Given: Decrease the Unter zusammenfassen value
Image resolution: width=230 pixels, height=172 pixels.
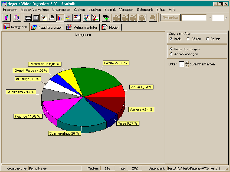Looking at the screenshot, I should click(187, 66).
